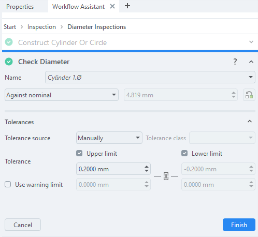258x237 pixels.
Task: Increase upper limit tolerance with stepper
Action: (x=147, y=167)
